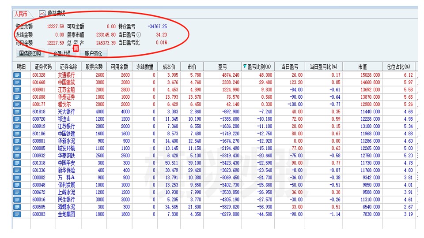Open details icon for 保利发展 row

click(17, 185)
